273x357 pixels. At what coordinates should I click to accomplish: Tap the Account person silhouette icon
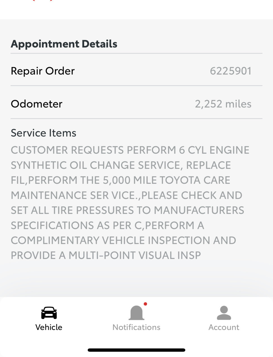(224, 313)
